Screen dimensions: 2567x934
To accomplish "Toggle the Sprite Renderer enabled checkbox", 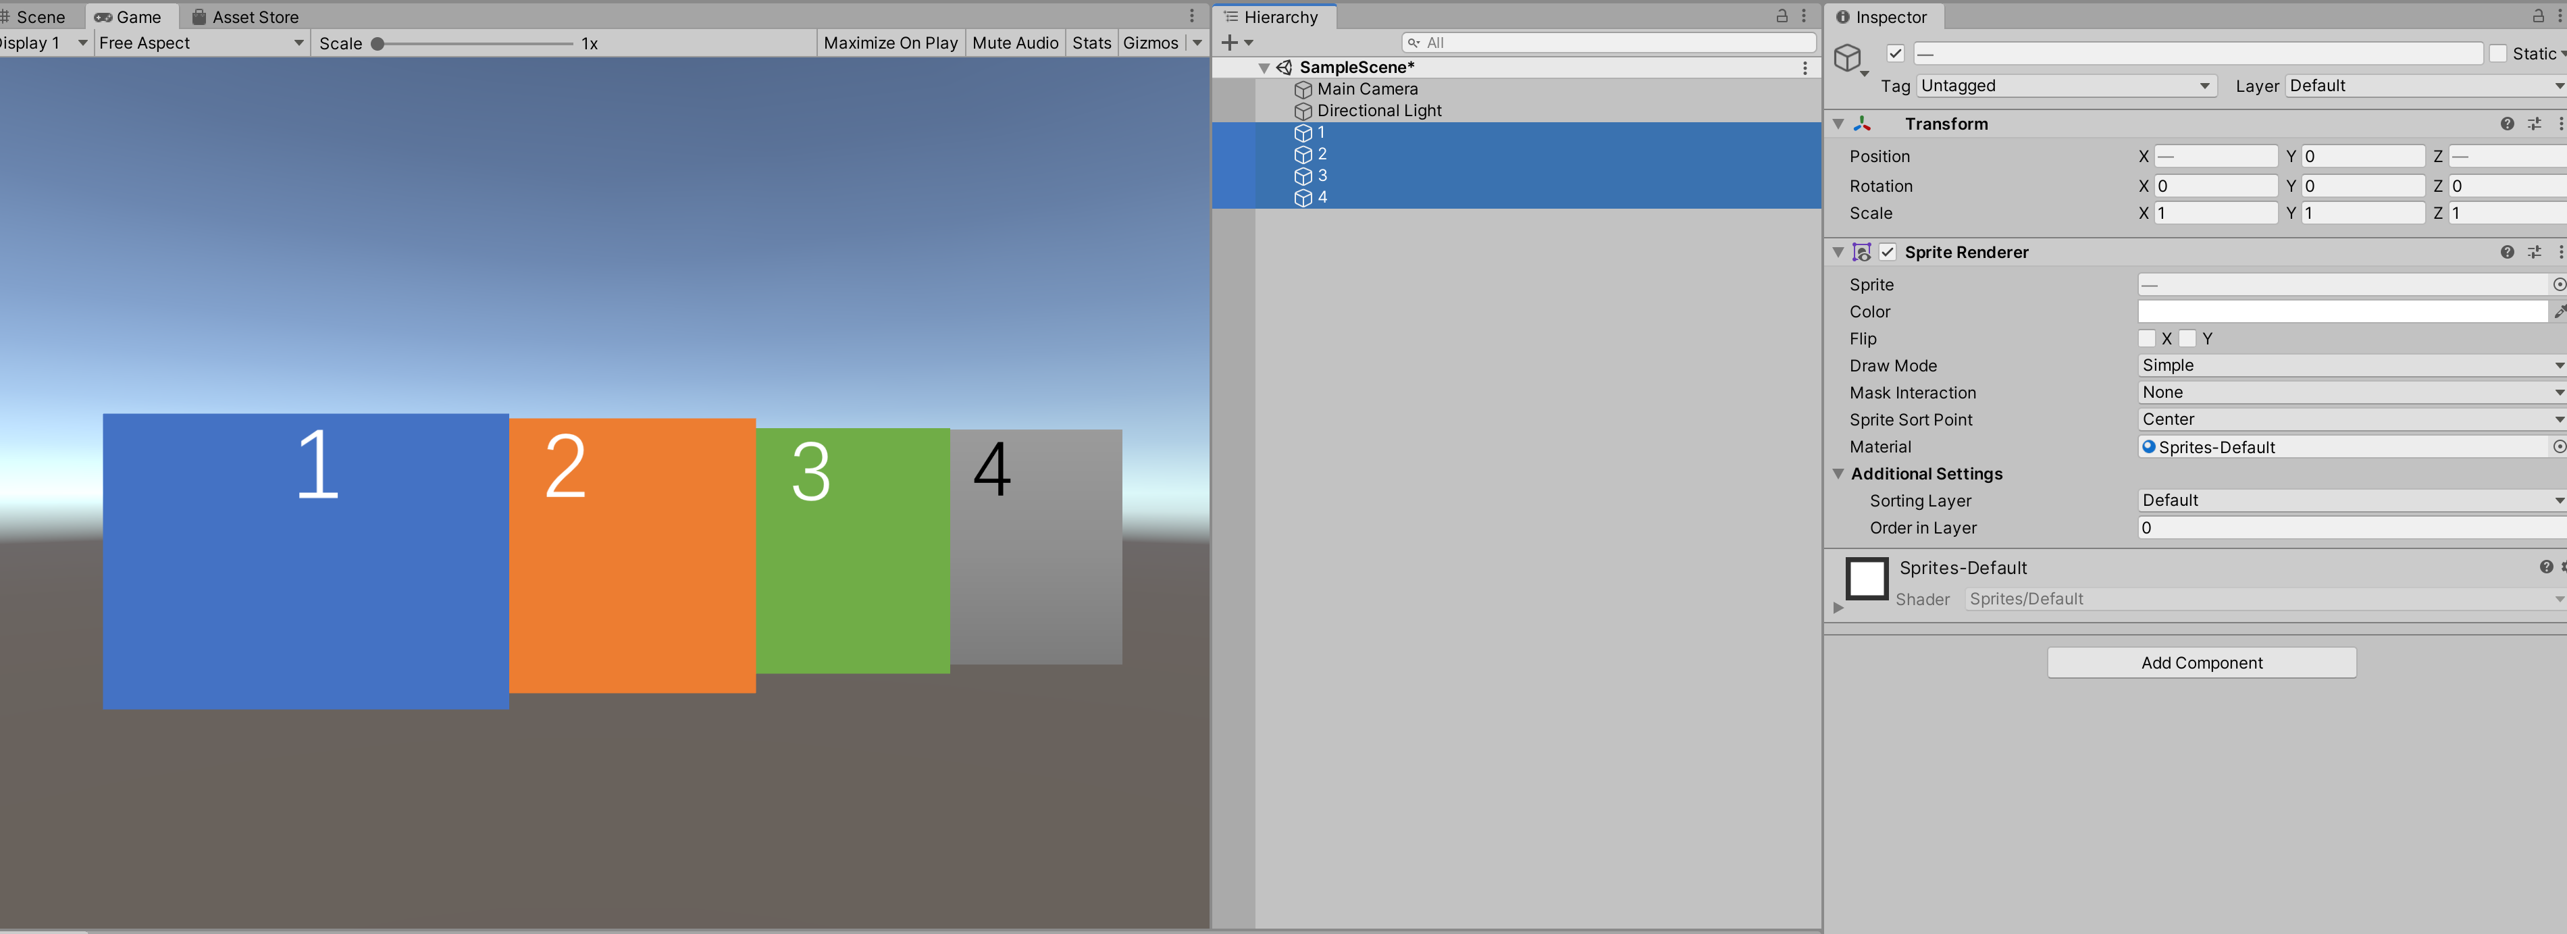I will coord(1888,252).
